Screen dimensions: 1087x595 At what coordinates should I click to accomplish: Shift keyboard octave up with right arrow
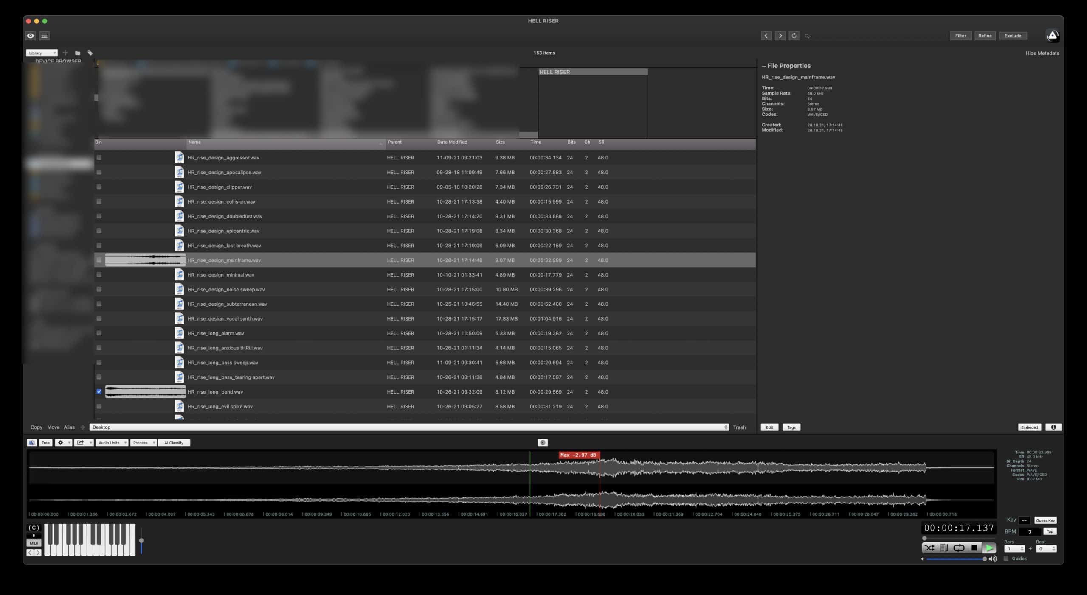click(x=38, y=553)
